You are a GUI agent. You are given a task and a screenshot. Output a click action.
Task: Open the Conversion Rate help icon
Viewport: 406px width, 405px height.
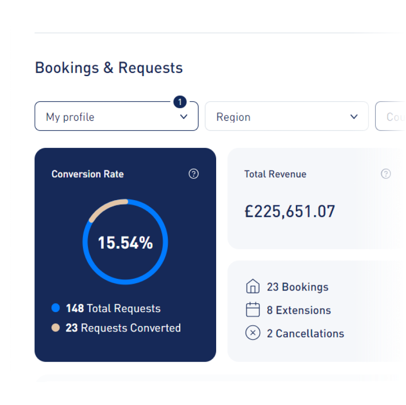click(x=193, y=174)
